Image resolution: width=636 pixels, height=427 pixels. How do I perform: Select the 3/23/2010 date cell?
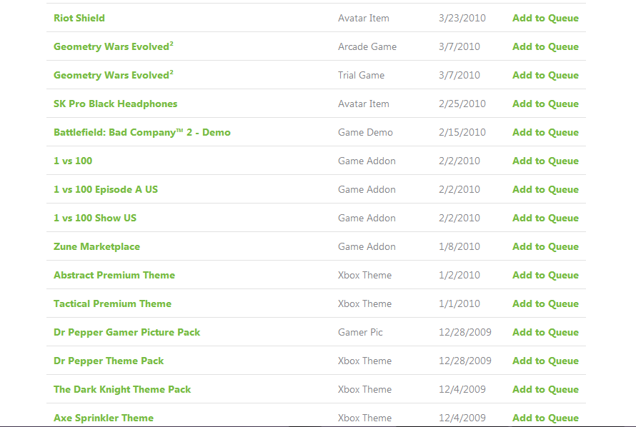click(x=462, y=19)
